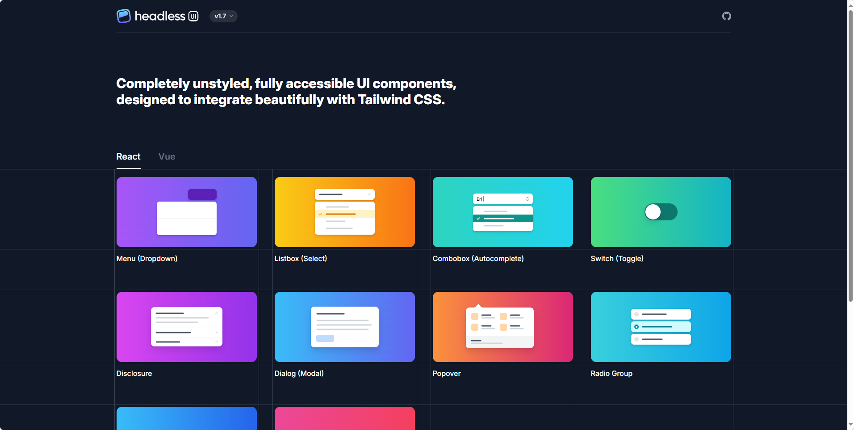
Task: Click the selected radio option in the Radio Group card
Action: click(x=661, y=327)
